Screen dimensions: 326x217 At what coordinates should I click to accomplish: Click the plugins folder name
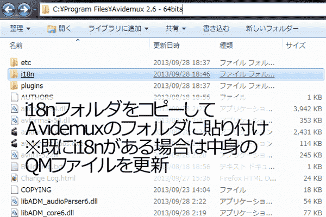(x=32, y=86)
